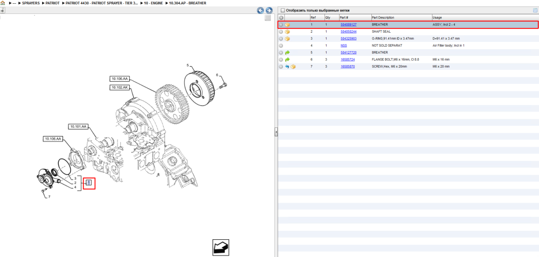Select callout number 6 by the bolt
The image size is (539, 257).
click(x=217, y=75)
